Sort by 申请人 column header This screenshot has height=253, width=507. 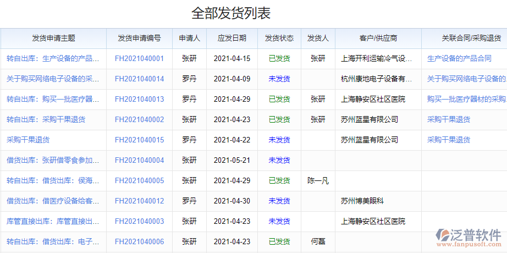point(190,38)
